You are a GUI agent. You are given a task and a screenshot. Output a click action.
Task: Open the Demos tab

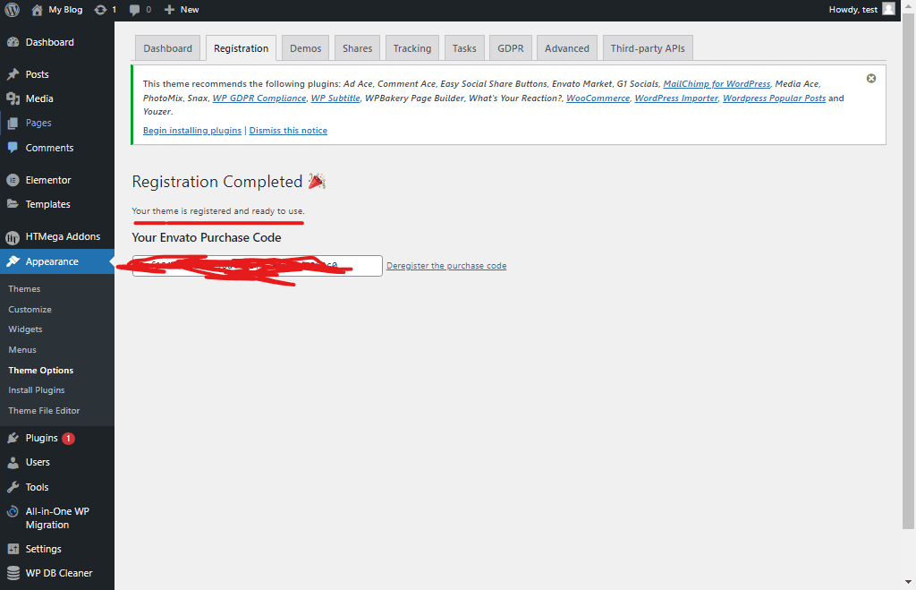306,48
